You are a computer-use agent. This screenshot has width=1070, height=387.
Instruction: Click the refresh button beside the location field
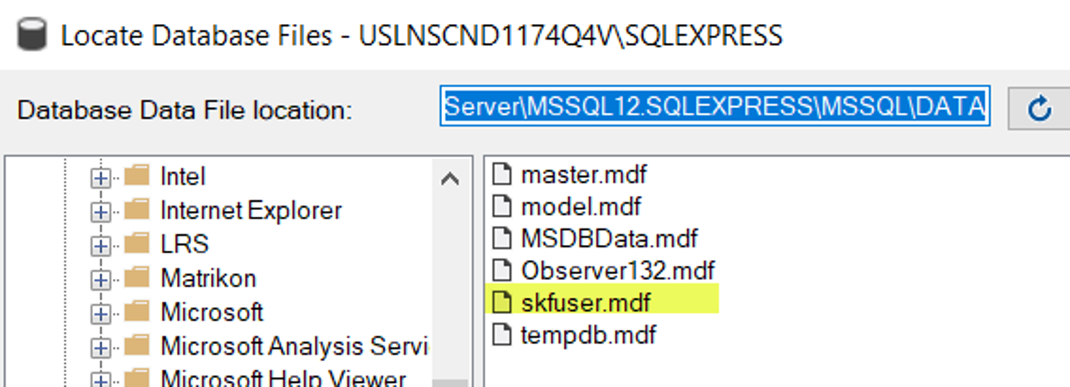1040,108
